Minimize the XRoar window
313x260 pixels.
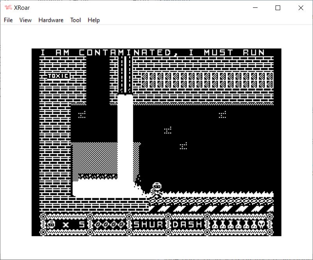256,8
